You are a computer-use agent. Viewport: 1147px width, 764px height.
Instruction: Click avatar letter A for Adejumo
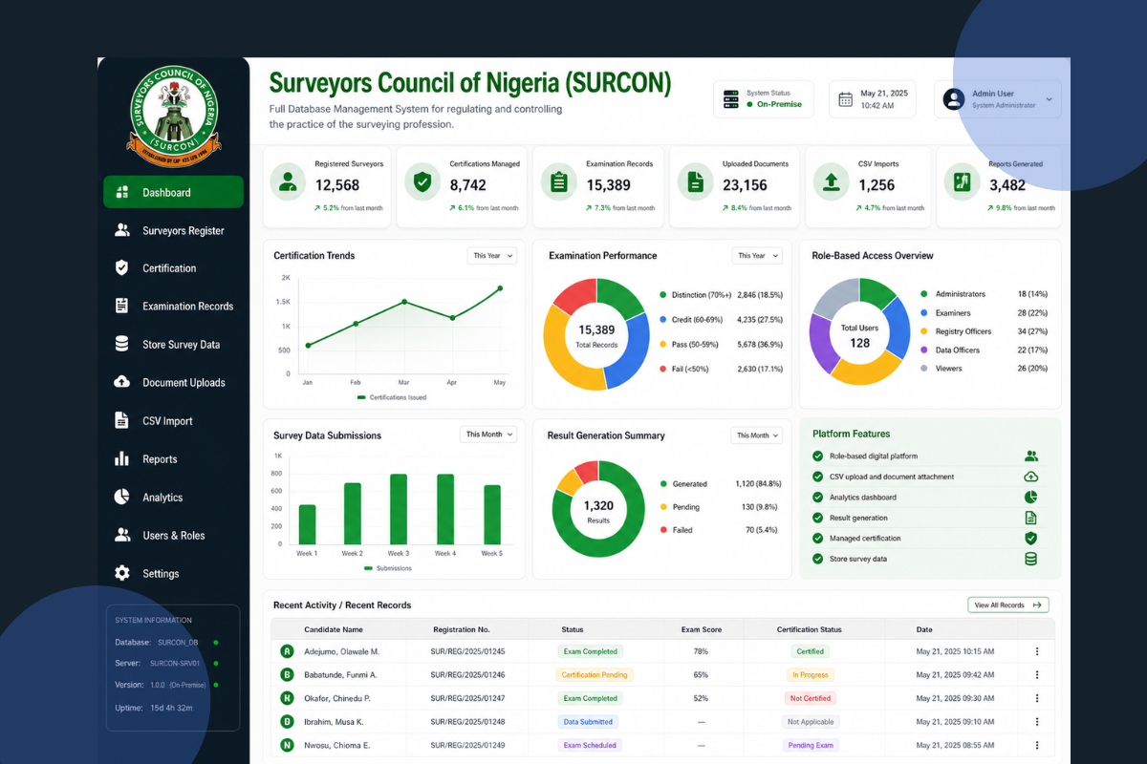click(287, 651)
